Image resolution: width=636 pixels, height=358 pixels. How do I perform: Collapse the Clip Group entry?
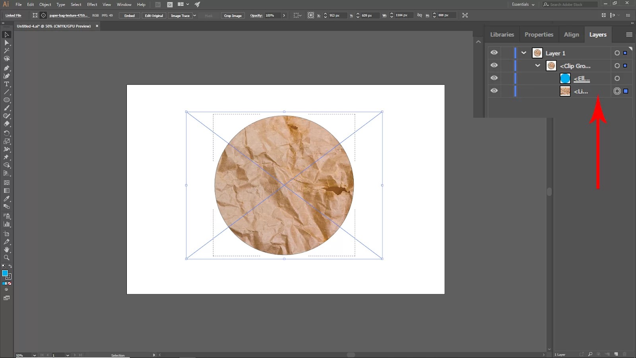tap(538, 65)
